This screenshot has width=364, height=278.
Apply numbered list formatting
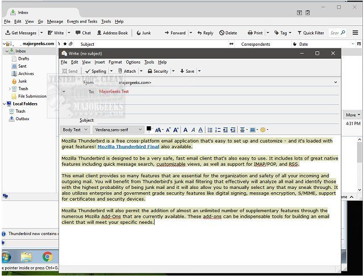(x=218, y=130)
